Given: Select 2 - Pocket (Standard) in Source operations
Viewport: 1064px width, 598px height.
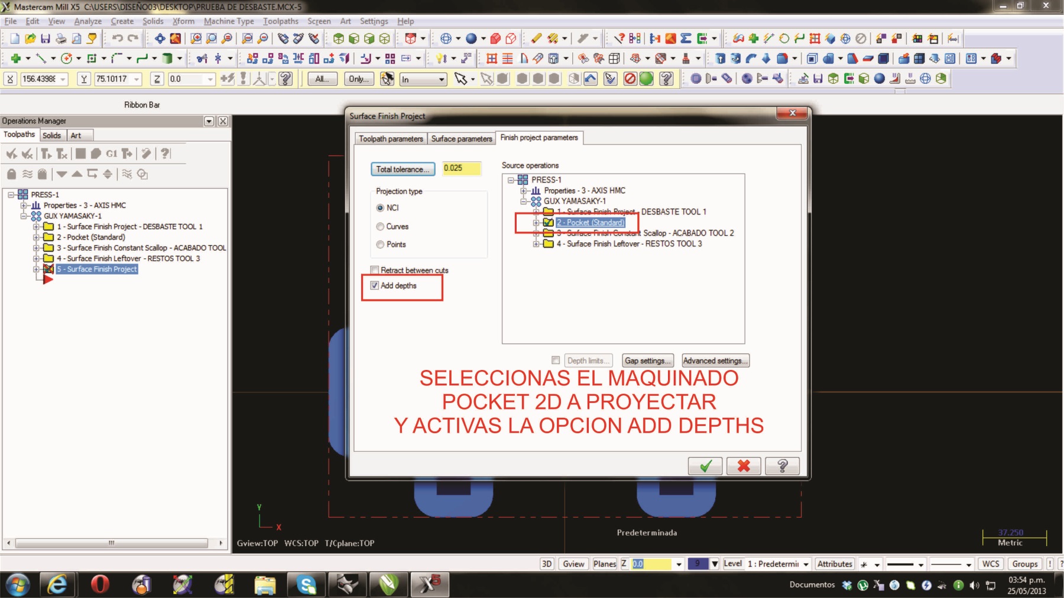Looking at the screenshot, I should tap(590, 223).
